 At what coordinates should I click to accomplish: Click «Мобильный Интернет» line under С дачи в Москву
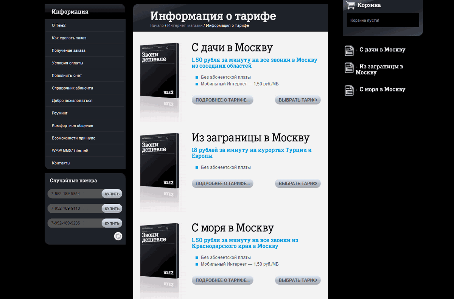tap(240, 84)
